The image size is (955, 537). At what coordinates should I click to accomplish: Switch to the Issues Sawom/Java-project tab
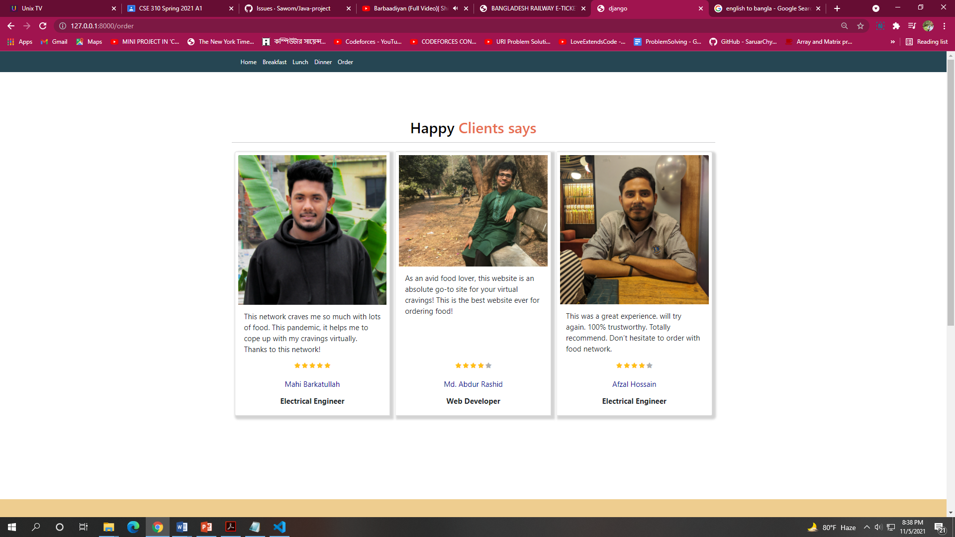(x=293, y=8)
